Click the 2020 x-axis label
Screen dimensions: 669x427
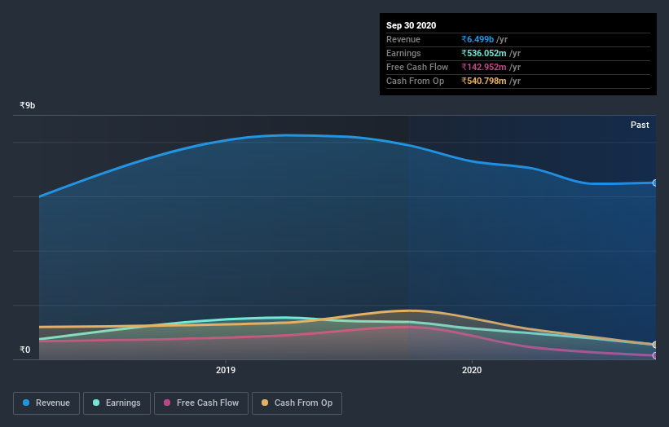pyautogui.click(x=472, y=370)
